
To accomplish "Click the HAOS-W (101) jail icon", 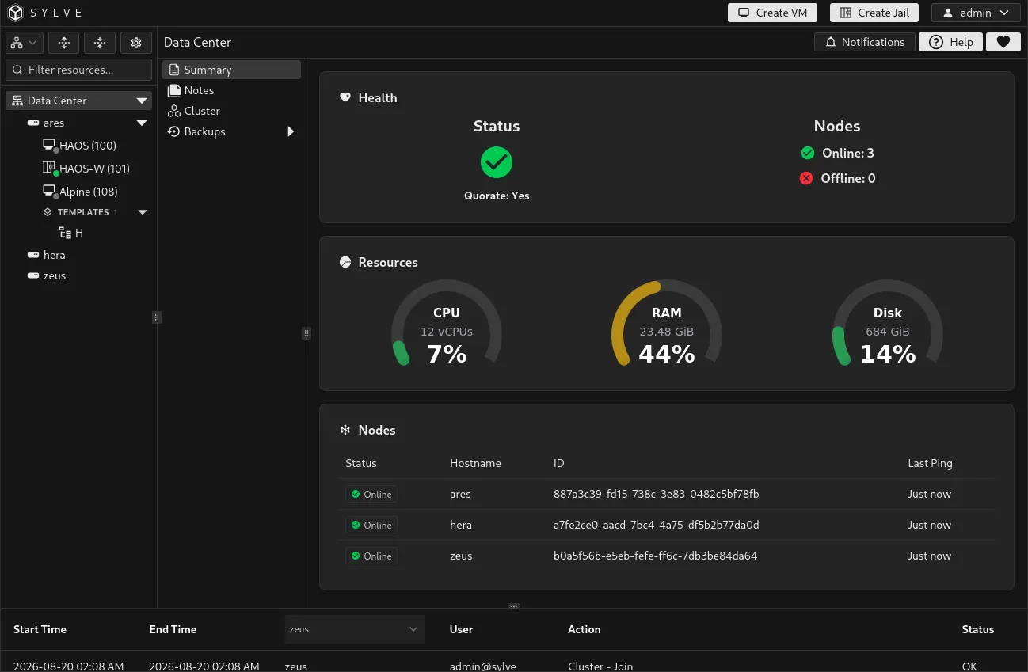I will (49, 168).
